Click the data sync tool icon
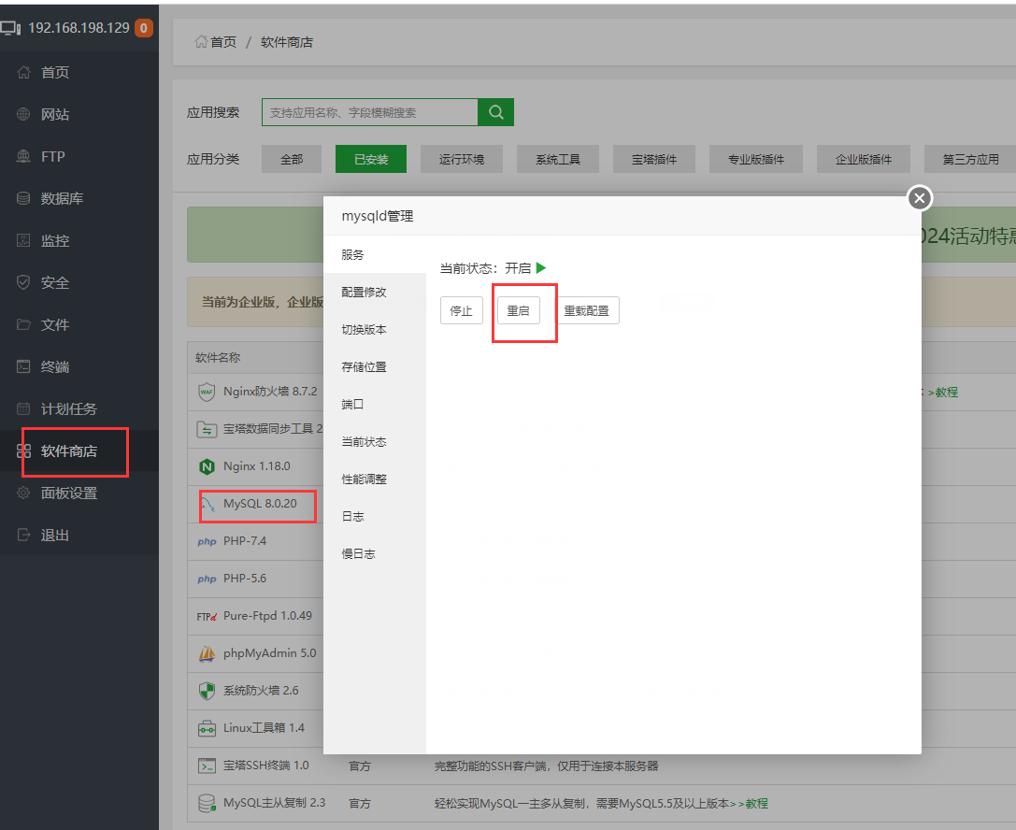This screenshot has height=830, width=1016. 207,429
